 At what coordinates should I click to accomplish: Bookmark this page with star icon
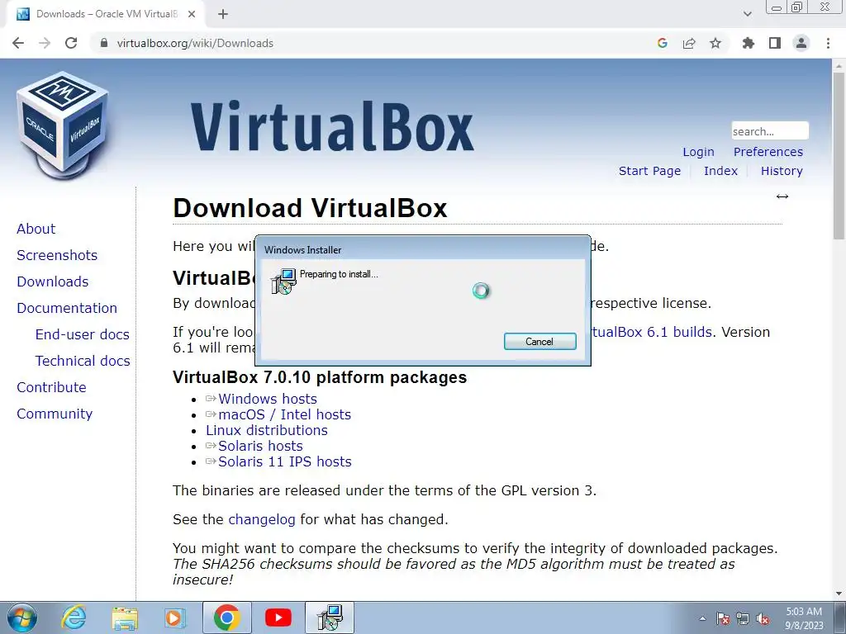point(715,43)
